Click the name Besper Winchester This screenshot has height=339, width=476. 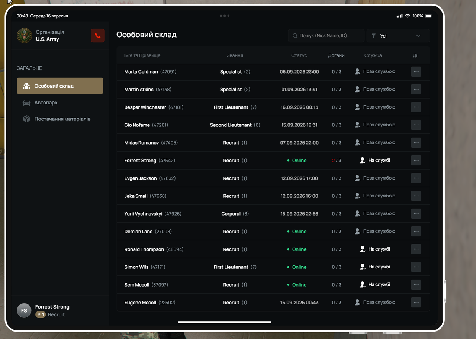[x=145, y=107]
